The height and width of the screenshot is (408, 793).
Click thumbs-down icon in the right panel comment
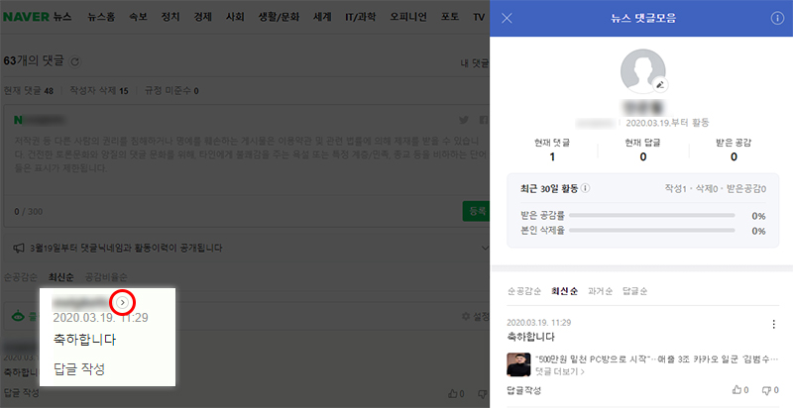tap(766, 391)
